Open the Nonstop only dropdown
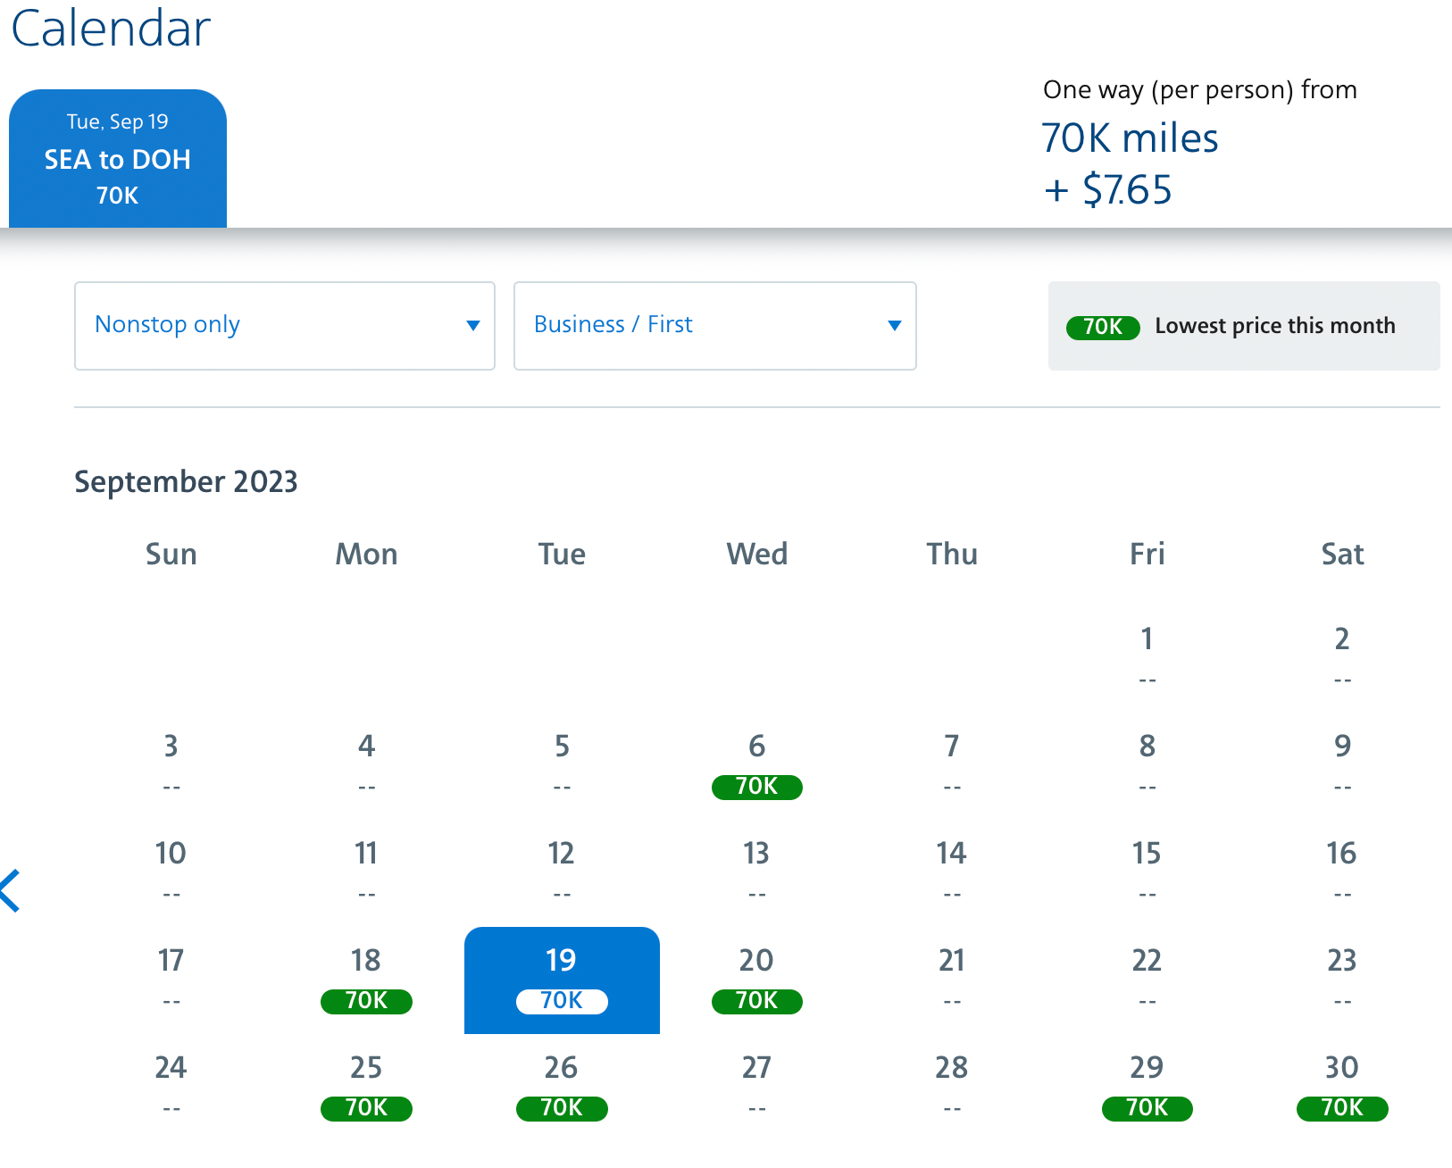The width and height of the screenshot is (1452, 1168). tap(284, 326)
